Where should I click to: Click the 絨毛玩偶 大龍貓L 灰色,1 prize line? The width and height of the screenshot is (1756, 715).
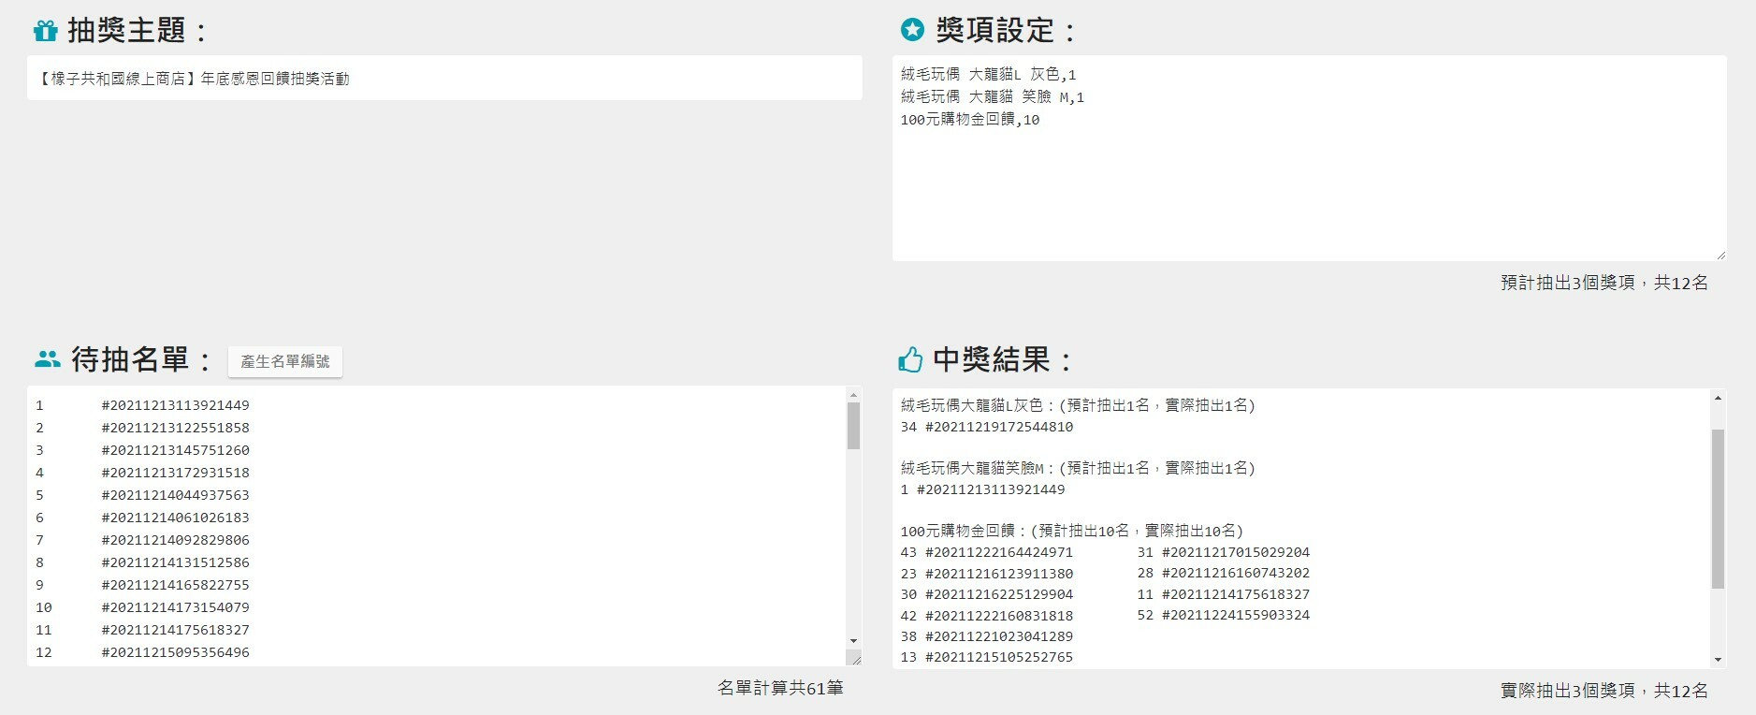click(988, 75)
